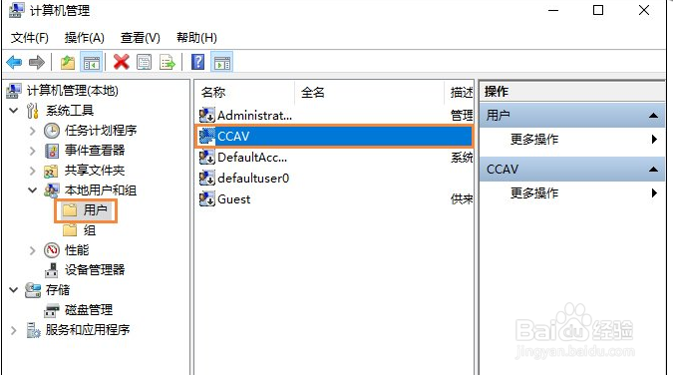673x375 pixels.
Task: Open the 查看(V) menu
Action: [x=141, y=38]
